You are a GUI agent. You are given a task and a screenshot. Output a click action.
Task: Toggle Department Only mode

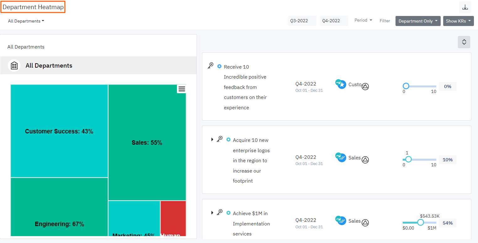click(x=418, y=21)
